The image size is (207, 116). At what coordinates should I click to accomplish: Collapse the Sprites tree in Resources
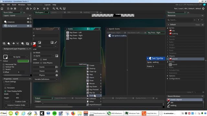(x=168, y=28)
